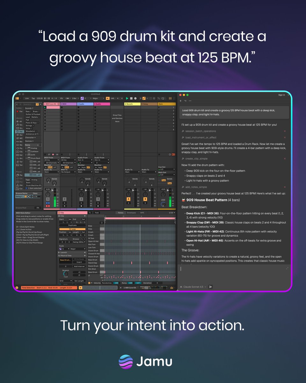The width and height of the screenshot is (306, 383).
Task: Click the magnifier icon beside Fold
Action: point(90,213)
